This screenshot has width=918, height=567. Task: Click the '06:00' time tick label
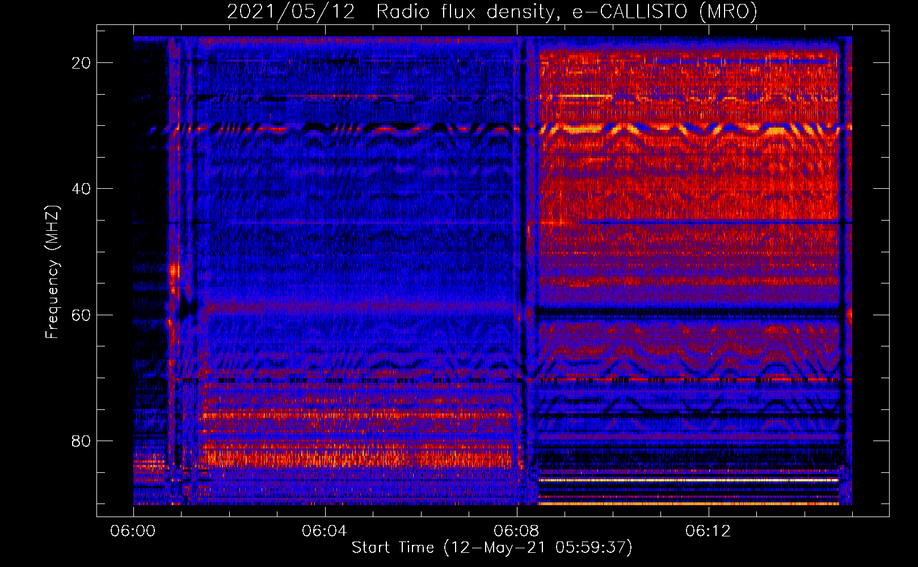[133, 531]
